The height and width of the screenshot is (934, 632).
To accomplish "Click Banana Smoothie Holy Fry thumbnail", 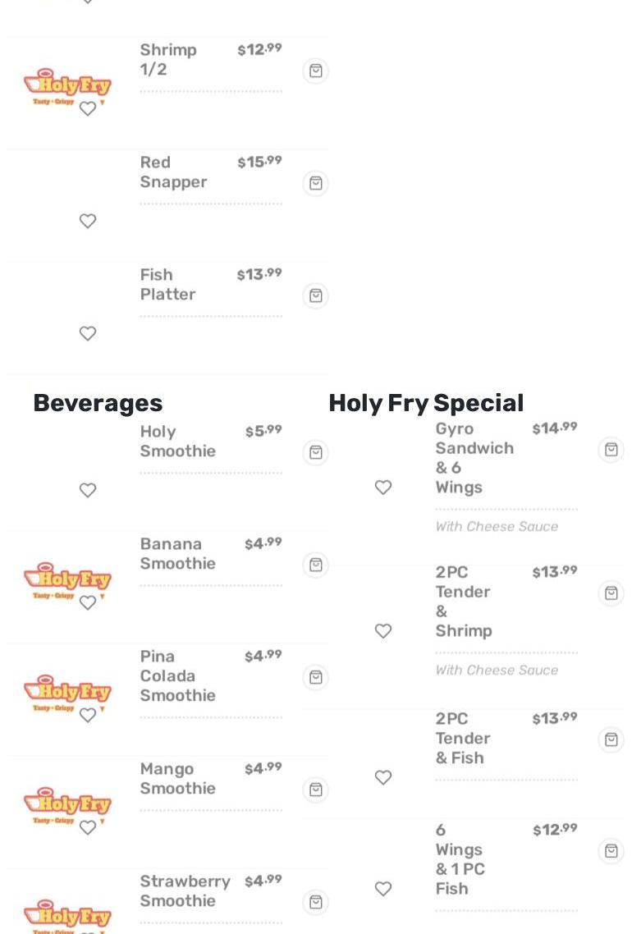I will (x=67, y=579).
